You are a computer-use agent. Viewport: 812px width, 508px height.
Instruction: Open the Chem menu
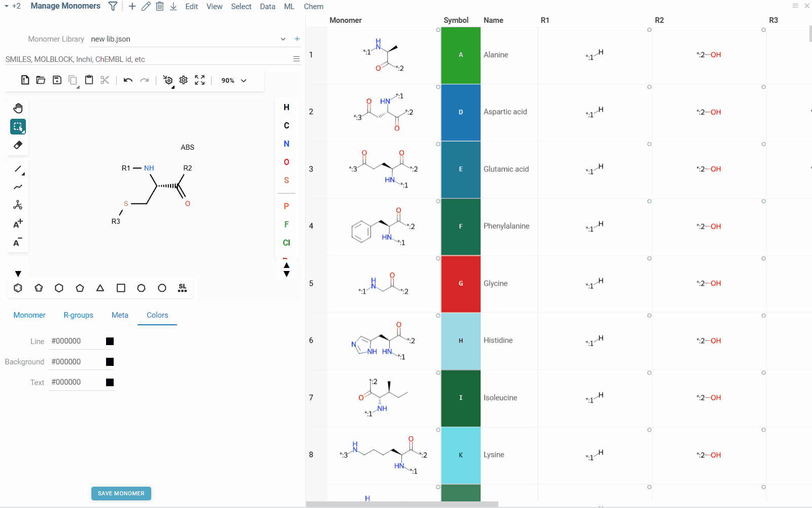tap(313, 6)
